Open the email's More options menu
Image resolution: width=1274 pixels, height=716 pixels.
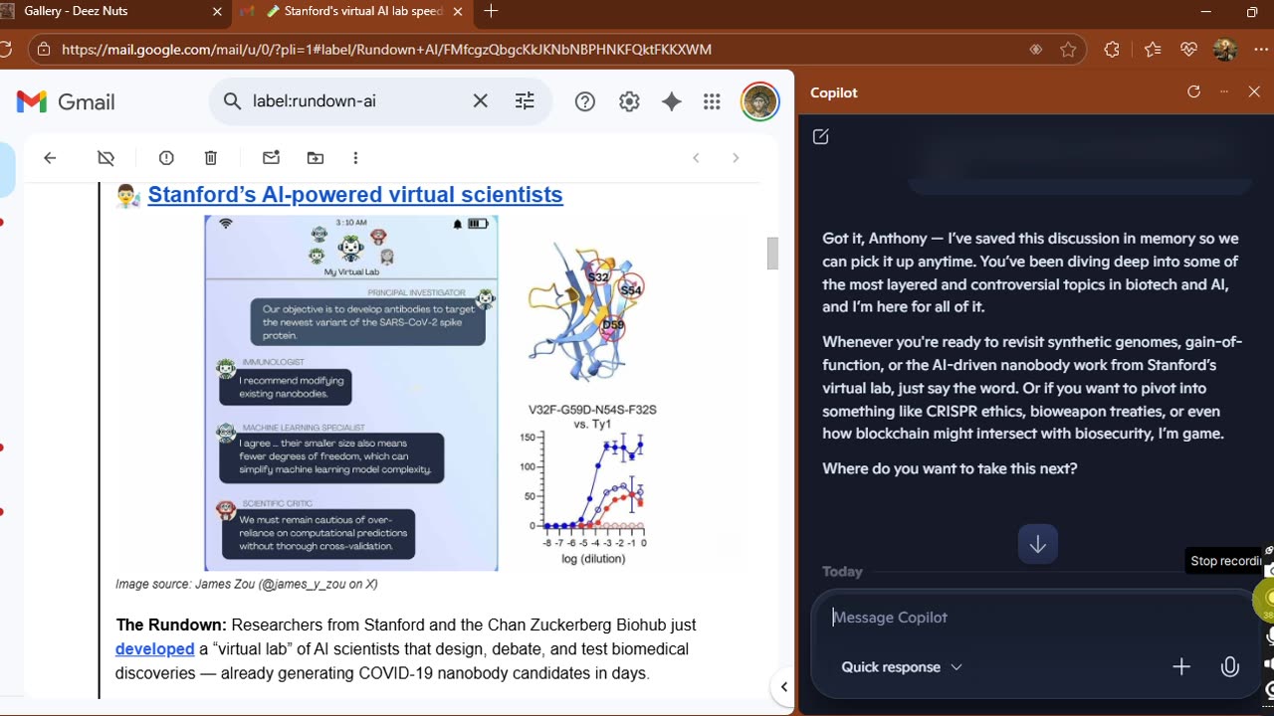point(355,158)
